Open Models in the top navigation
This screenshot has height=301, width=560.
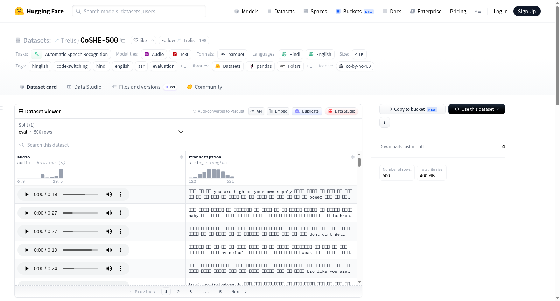(x=246, y=12)
